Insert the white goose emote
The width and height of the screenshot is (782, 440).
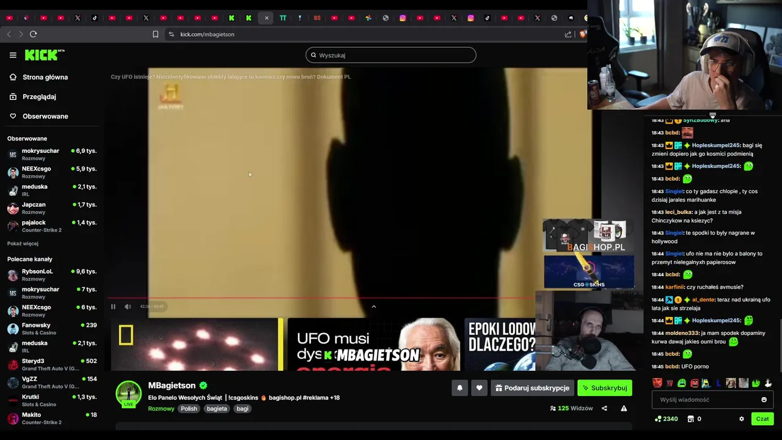(x=768, y=383)
